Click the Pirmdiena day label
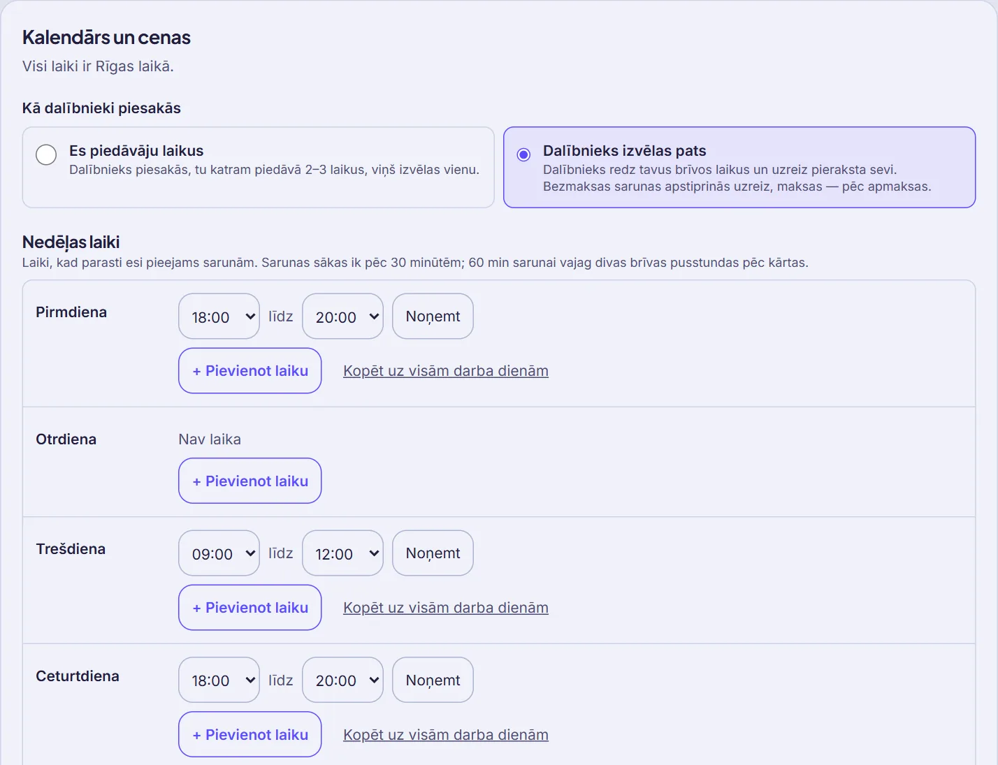The width and height of the screenshot is (998, 765). [71, 312]
